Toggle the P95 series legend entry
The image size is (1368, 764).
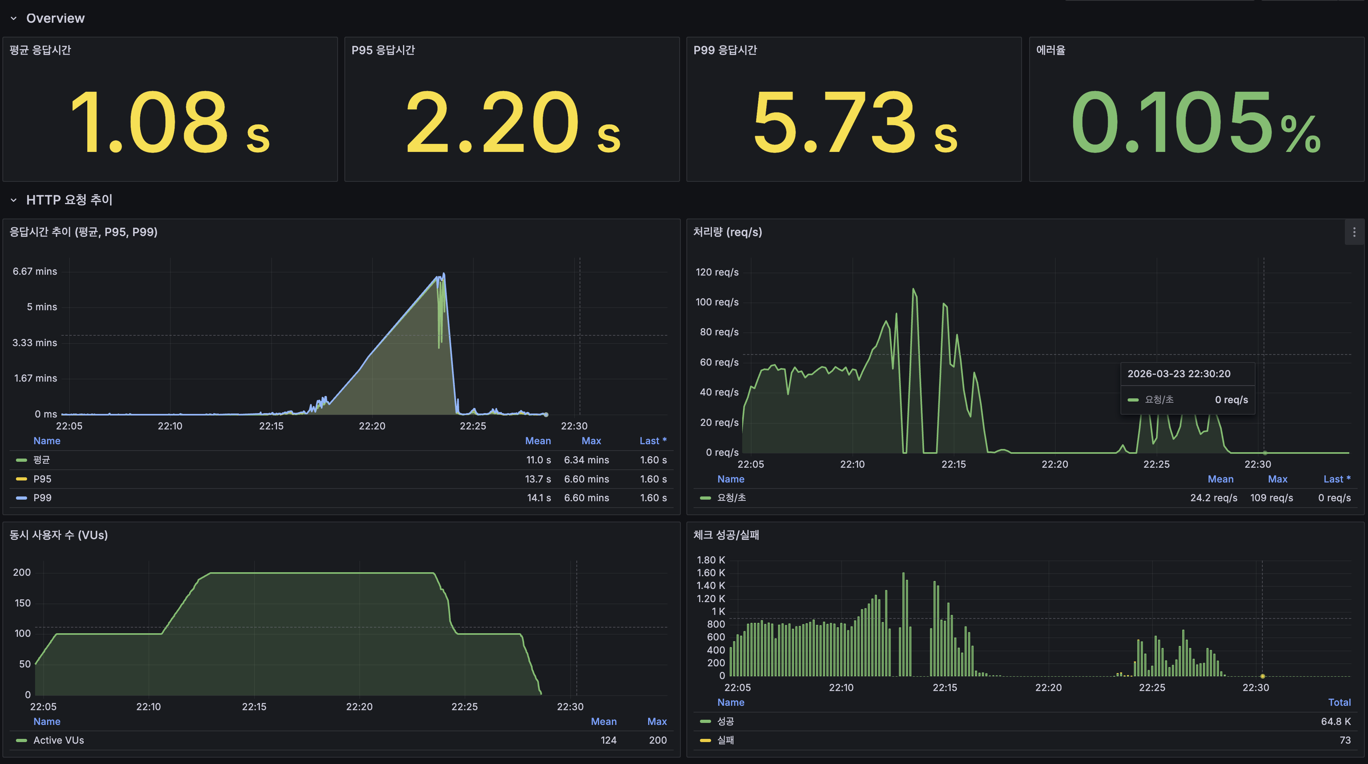[x=43, y=478]
